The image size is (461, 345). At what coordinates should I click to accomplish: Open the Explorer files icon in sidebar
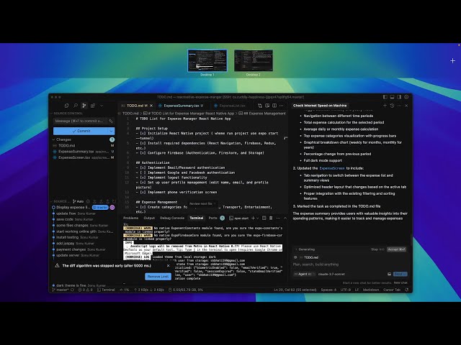(x=67, y=106)
